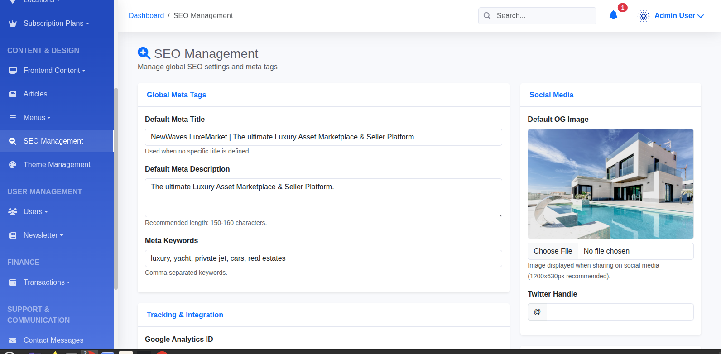Go to Dashboard via breadcrumb link
This screenshot has height=354, width=721.
[x=146, y=15]
